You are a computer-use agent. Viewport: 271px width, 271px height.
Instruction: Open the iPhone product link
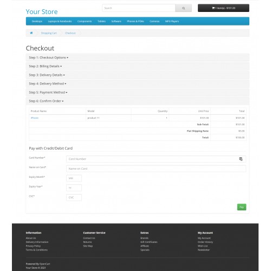point(35,118)
